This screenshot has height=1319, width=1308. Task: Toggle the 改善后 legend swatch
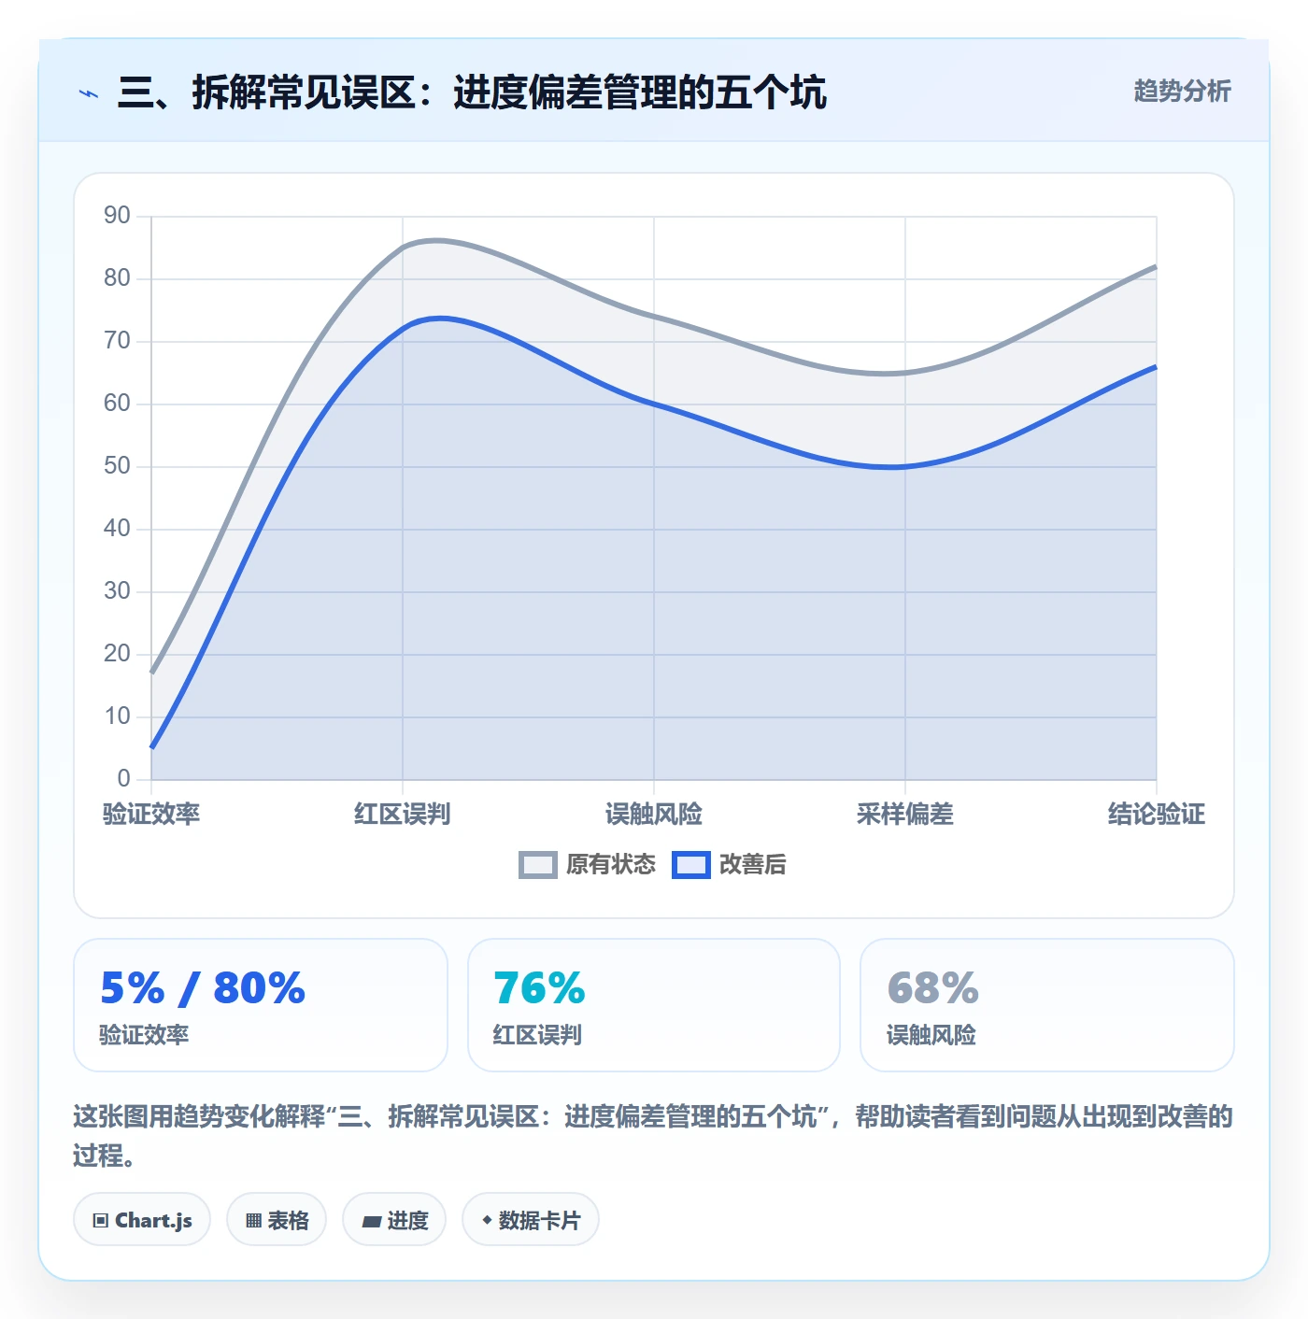coord(691,865)
